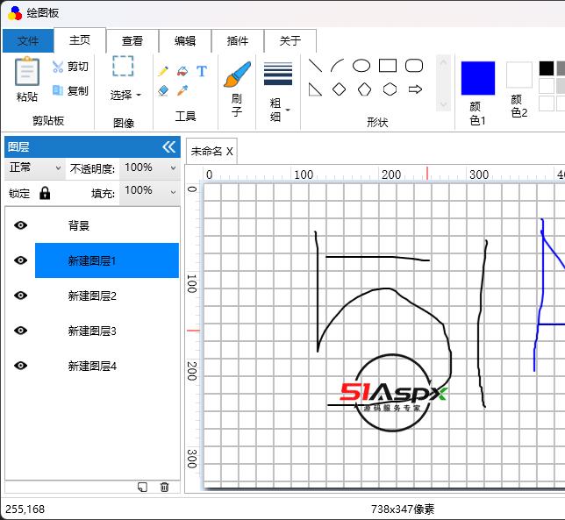The height and width of the screenshot is (520, 565).
Task: Select the eraser tool
Action: point(163,90)
